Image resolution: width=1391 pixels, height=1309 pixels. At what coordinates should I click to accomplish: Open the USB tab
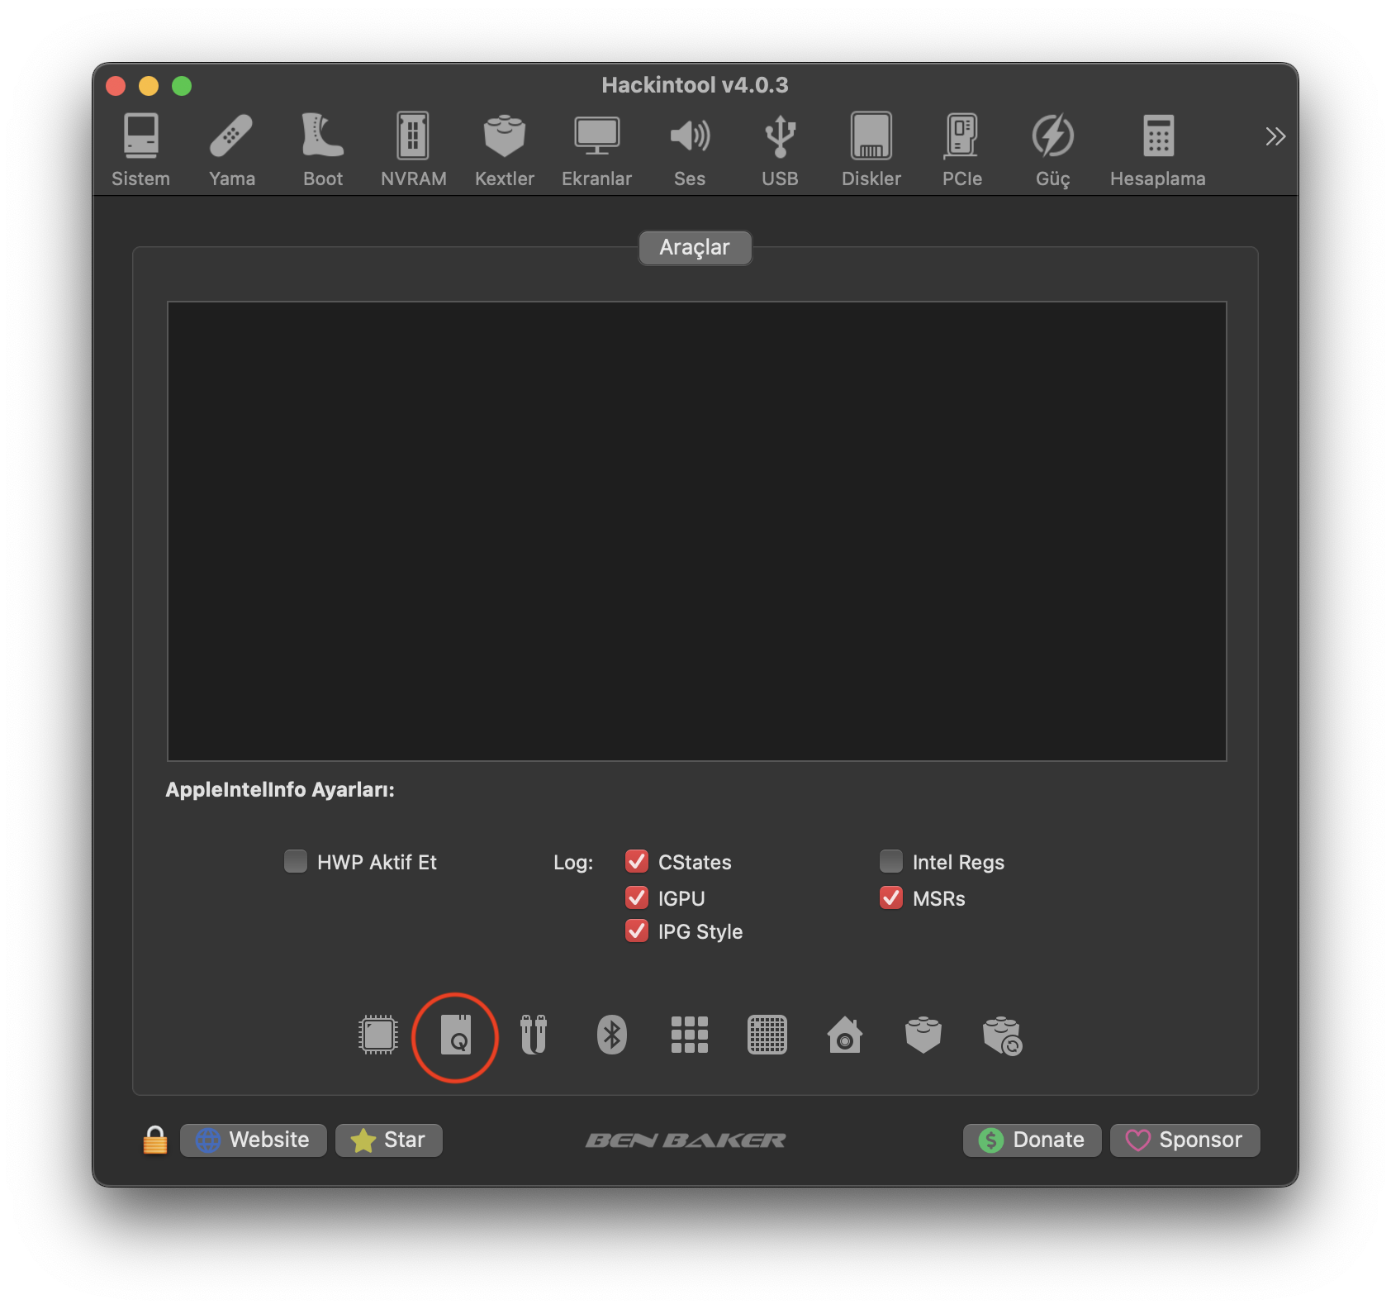[x=780, y=150]
